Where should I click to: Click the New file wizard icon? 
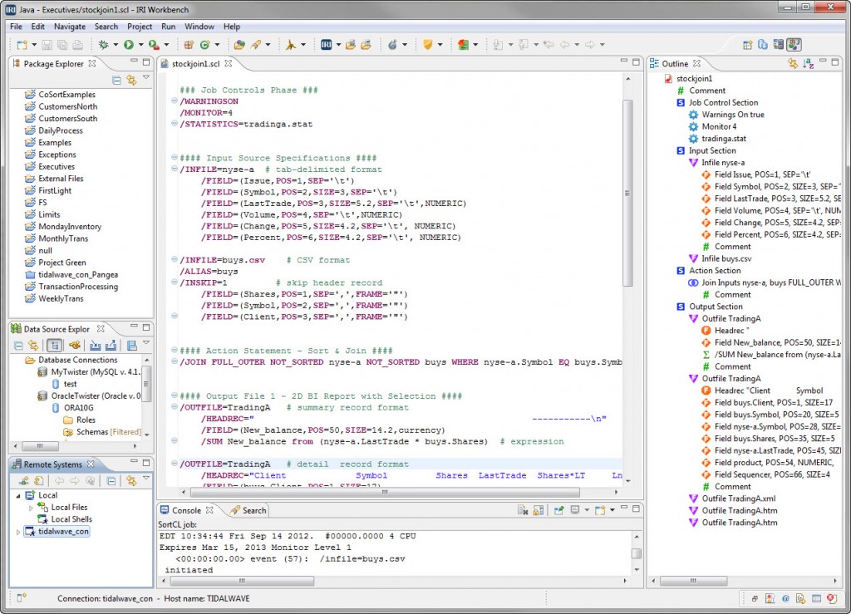point(22,45)
